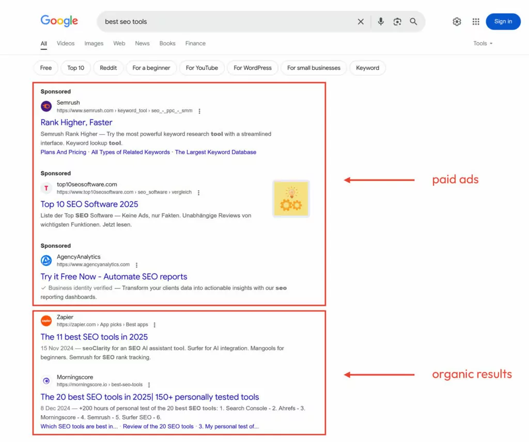
Task: Click 'Business identity verified' text
Action: 80,288
